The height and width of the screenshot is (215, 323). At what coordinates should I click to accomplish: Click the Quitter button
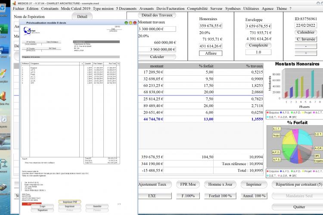(x=299, y=207)
